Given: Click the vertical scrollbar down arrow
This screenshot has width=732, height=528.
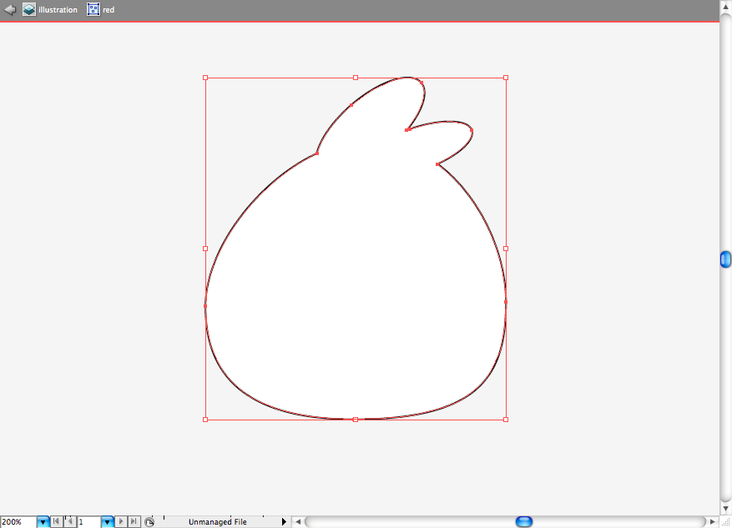Looking at the screenshot, I should click(725, 509).
